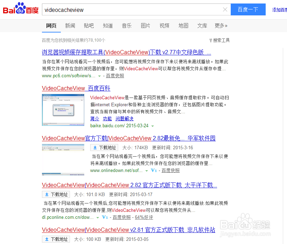
Task: Click the 华军软件园 result thumbnail image
Action: 63,160
